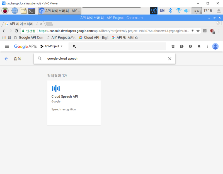Go back in browser history
The height and width of the screenshot is (174, 223).
(x=4, y=31)
